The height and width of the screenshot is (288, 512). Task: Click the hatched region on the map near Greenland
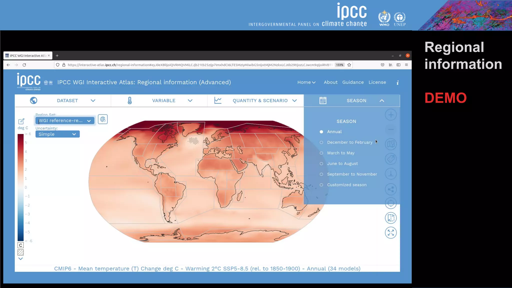[x=193, y=141]
